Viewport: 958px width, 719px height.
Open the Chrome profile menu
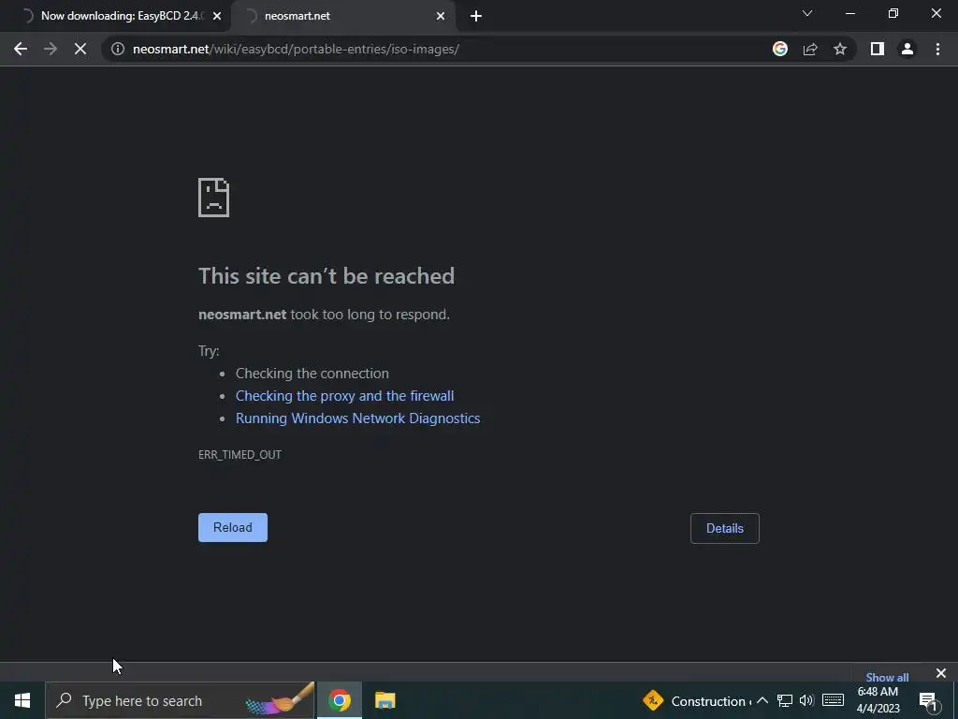[x=907, y=49]
